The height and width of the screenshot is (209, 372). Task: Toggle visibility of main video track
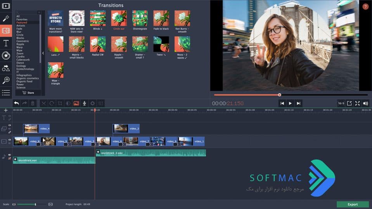pos(10,140)
